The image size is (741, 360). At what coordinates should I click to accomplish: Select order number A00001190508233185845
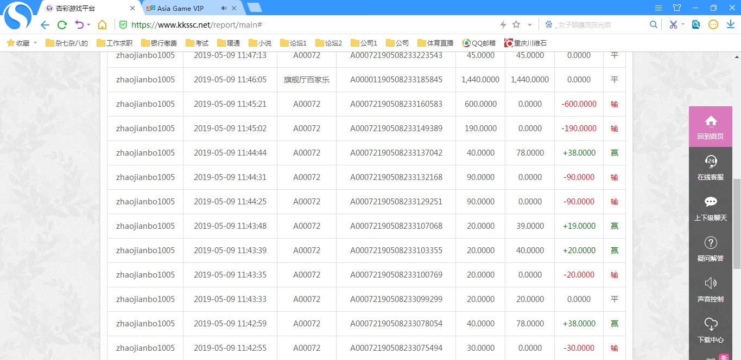(x=396, y=80)
